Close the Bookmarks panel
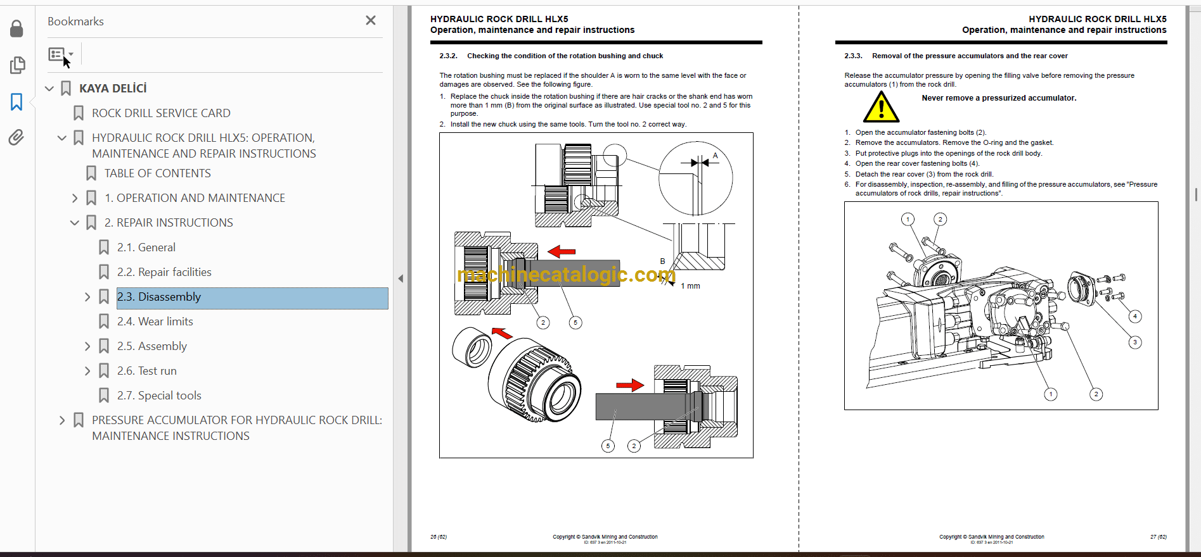The height and width of the screenshot is (557, 1201). point(371,21)
